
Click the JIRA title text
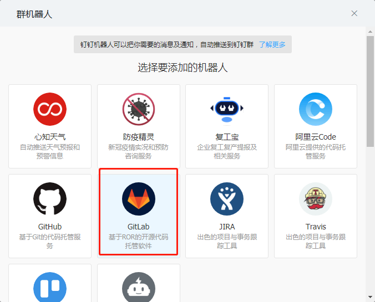pyautogui.click(x=227, y=227)
